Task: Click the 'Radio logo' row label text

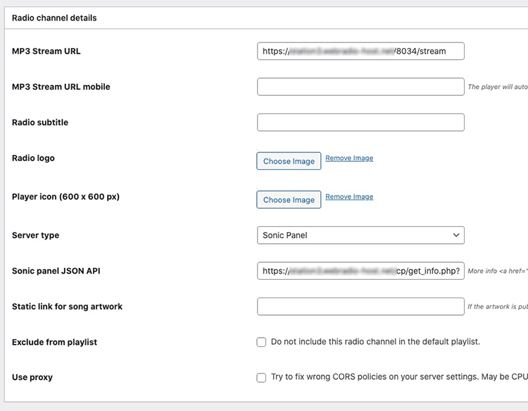Action: (x=33, y=158)
